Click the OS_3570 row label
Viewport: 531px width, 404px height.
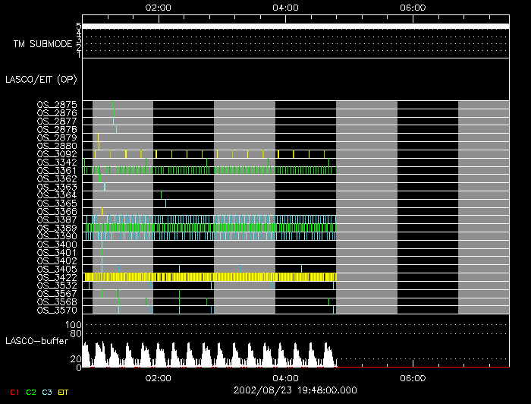click(56, 310)
